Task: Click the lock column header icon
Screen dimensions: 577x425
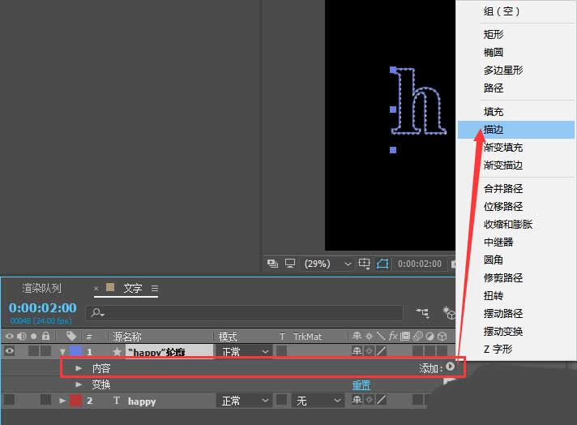Action: [45, 336]
